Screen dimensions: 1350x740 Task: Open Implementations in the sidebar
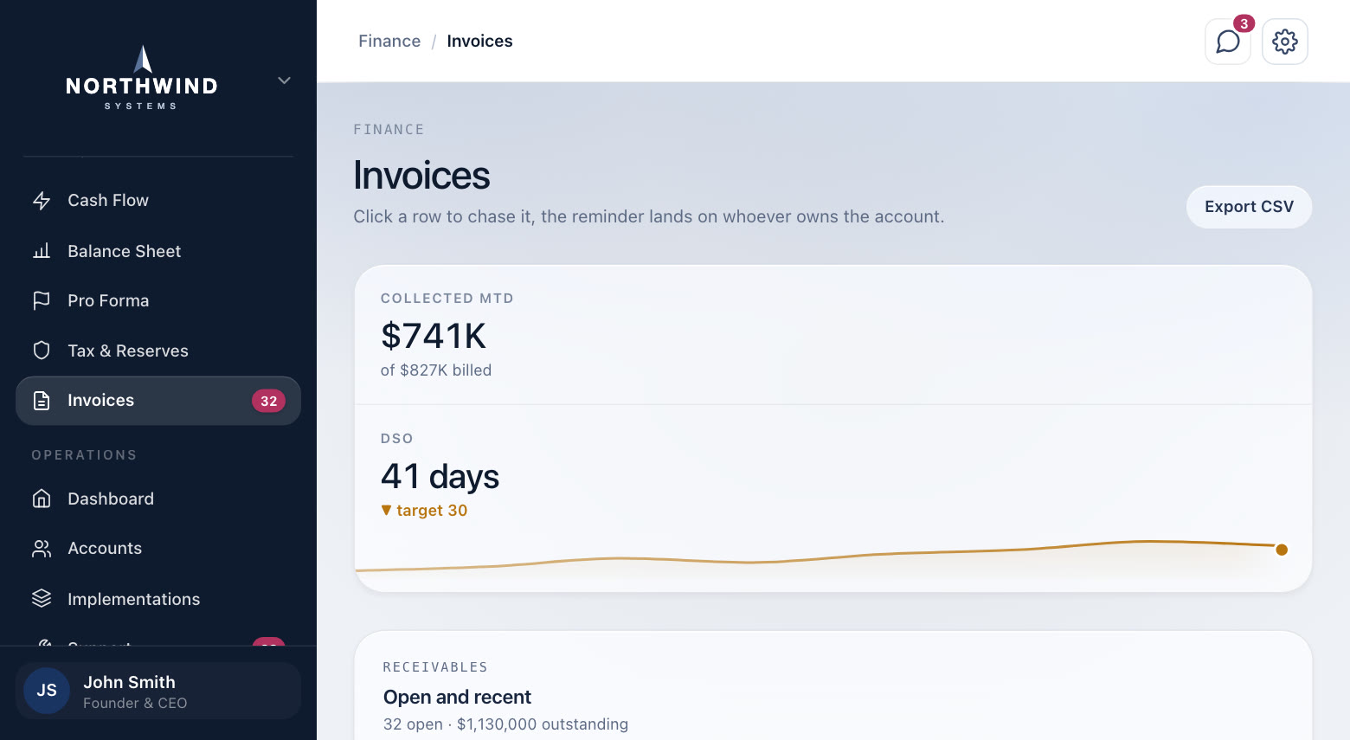pyautogui.click(x=158, y=599)
